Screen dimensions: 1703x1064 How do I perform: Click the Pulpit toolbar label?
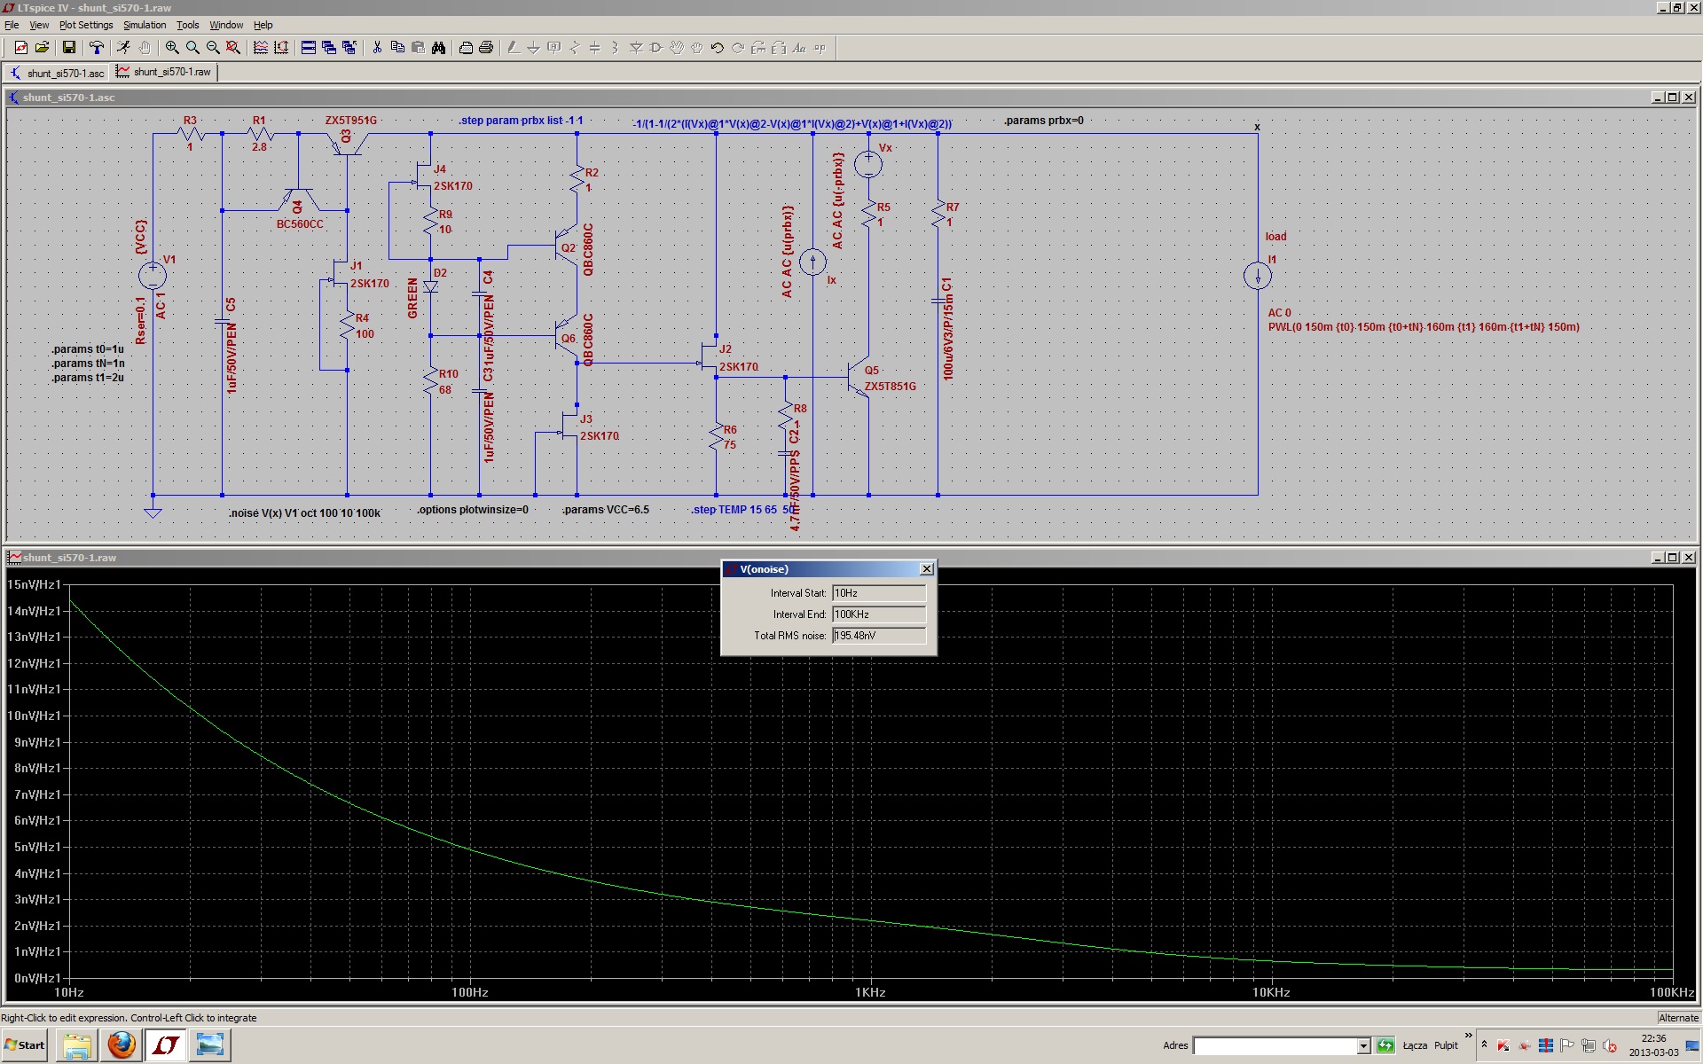(1446, 1046)
